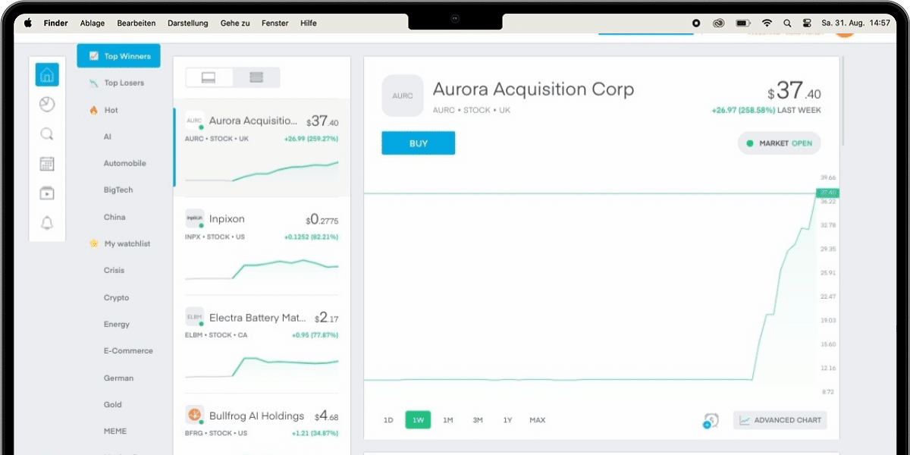Click the ELBM logo in the list
The width and height of the screenshot is (910, 455).
195,317
